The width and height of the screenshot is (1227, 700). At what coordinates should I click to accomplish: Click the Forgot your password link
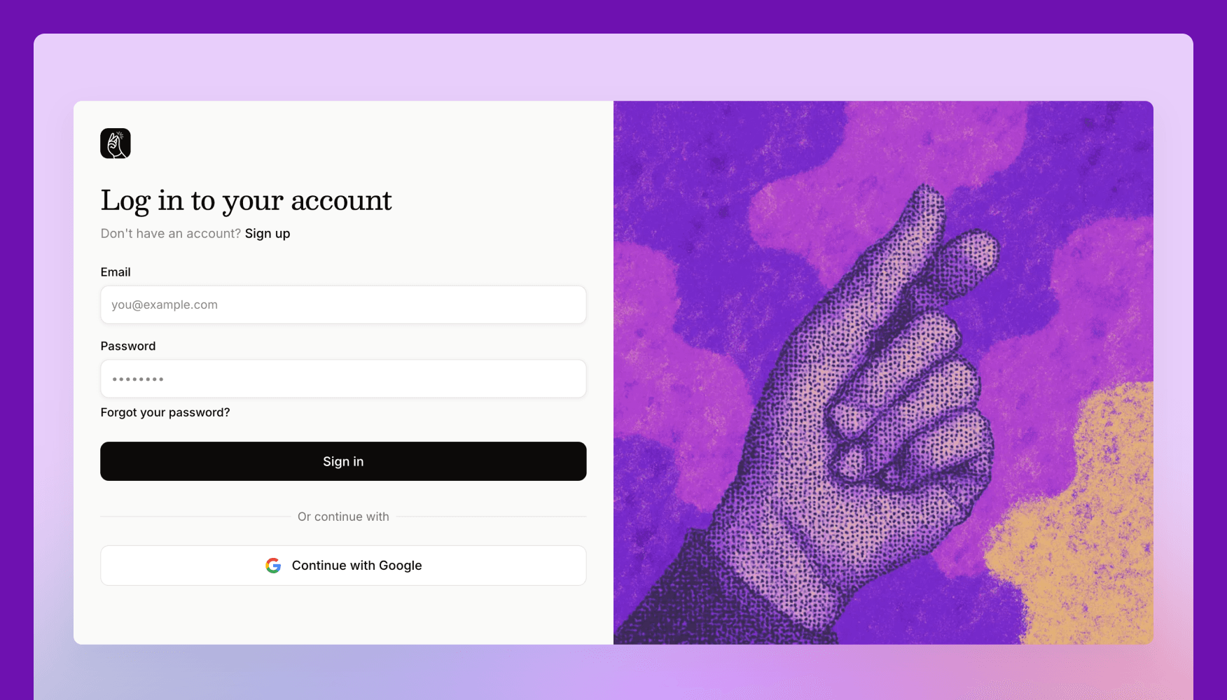pyautogui.click(x=165, y=412)
